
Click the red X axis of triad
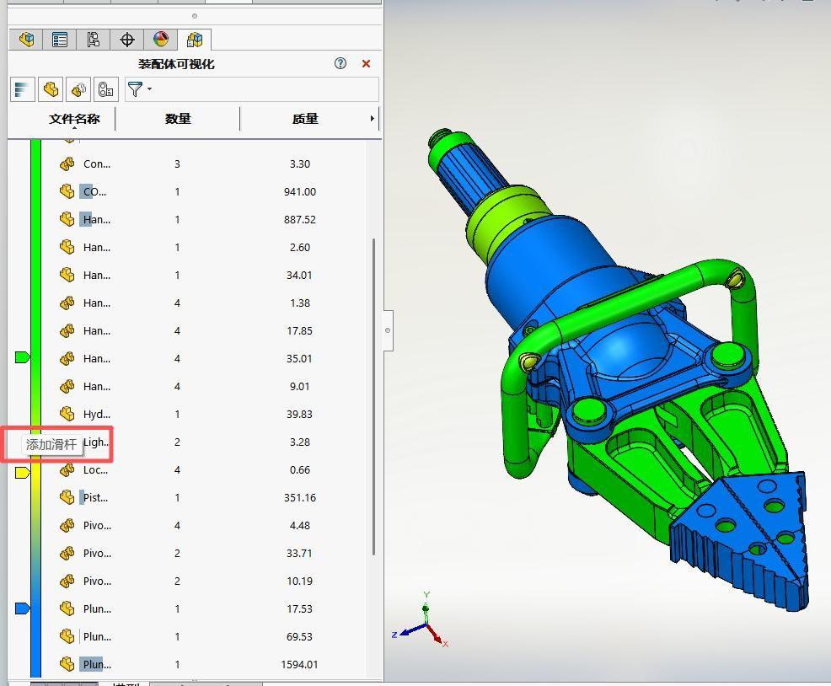437,635
